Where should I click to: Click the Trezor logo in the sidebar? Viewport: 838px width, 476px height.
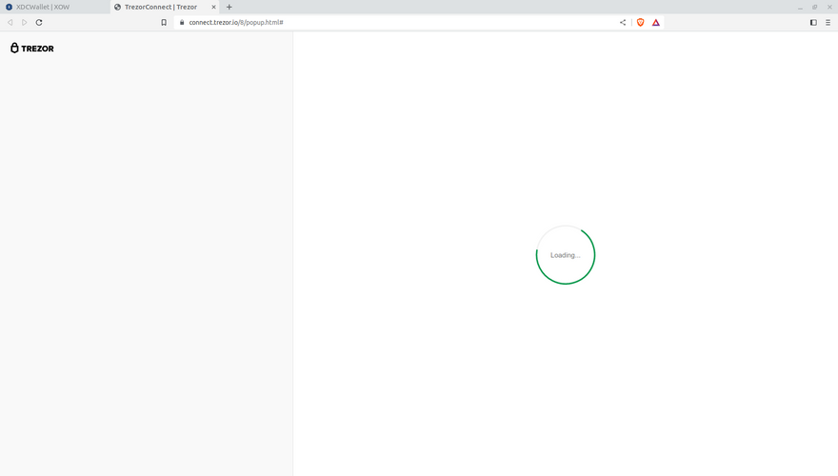click(32, 48)
